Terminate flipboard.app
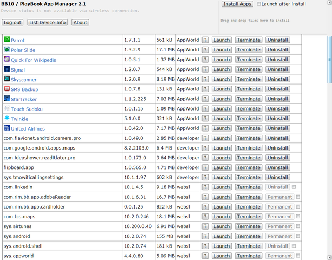The width and height of the screenshot is (332, 260). pos(249,167)
